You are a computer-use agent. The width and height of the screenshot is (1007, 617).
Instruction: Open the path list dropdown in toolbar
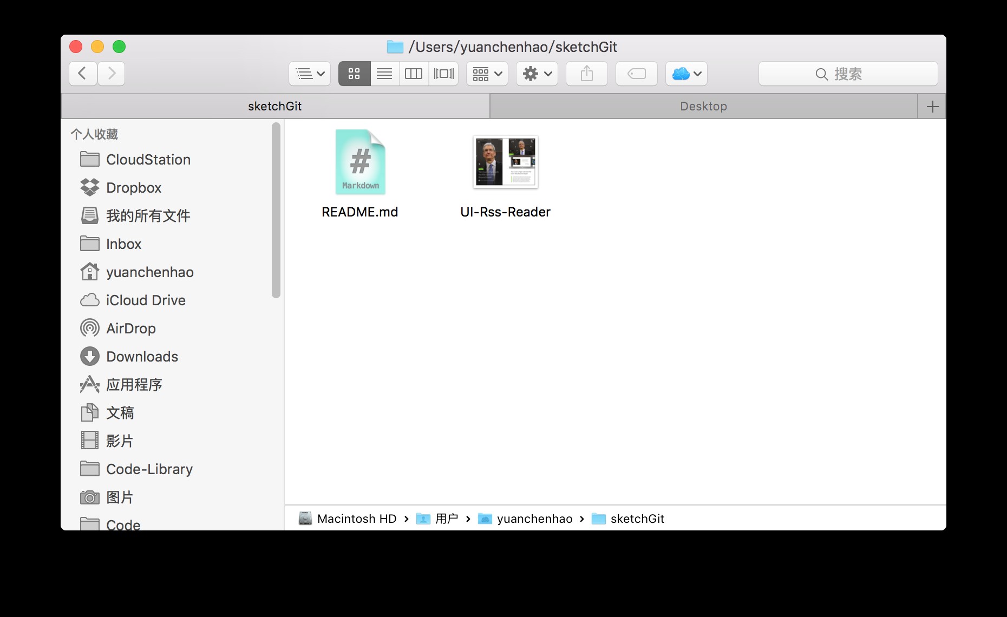coord(310,74)
